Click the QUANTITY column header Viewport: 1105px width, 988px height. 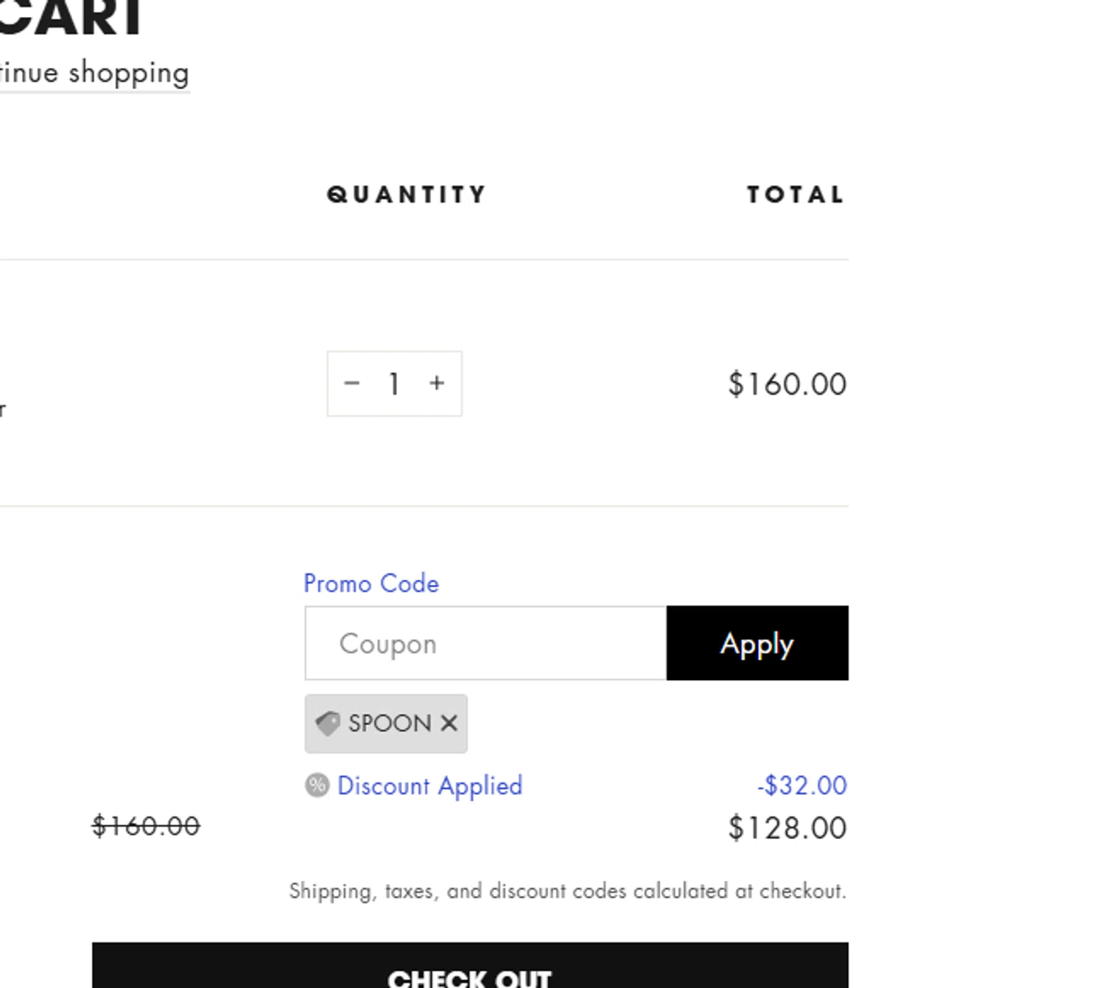[x=407, y=195]
